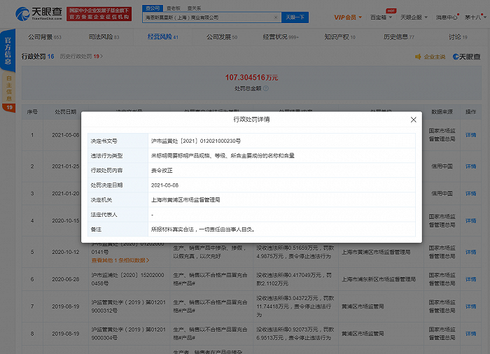Click the 法定代表人 label cell

click(x=118, y=214)
